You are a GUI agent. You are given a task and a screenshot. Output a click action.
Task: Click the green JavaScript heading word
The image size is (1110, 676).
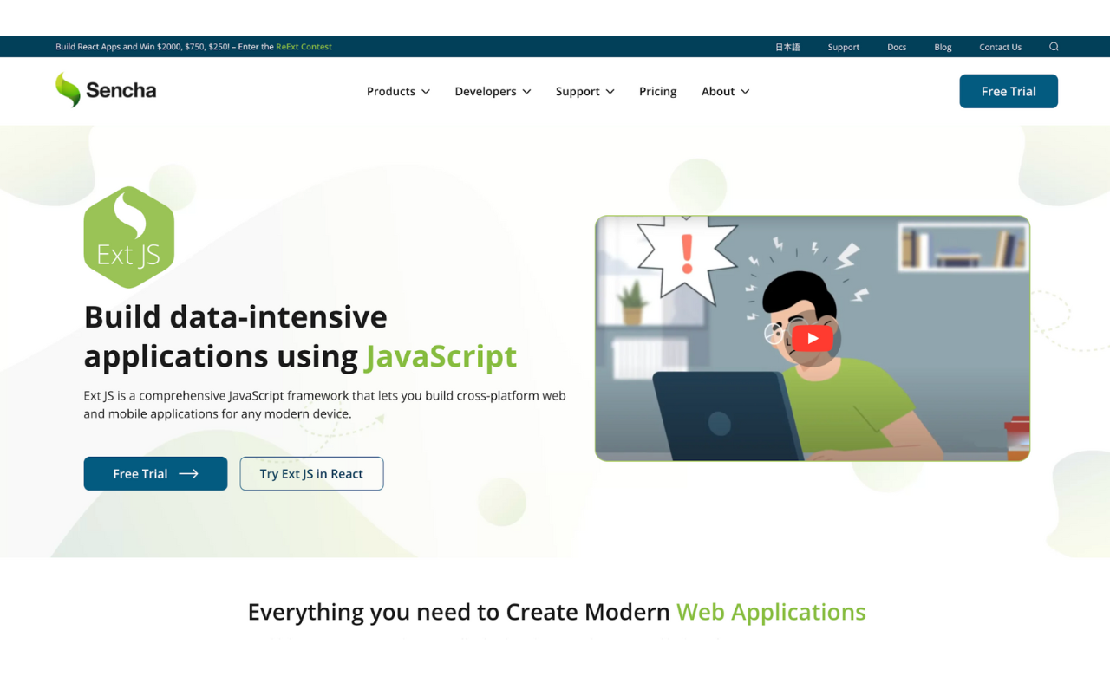click(x=441, y=356)
